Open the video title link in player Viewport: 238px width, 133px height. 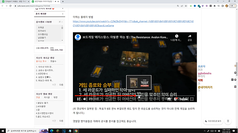pyautogui.click(x=125, y=37)
